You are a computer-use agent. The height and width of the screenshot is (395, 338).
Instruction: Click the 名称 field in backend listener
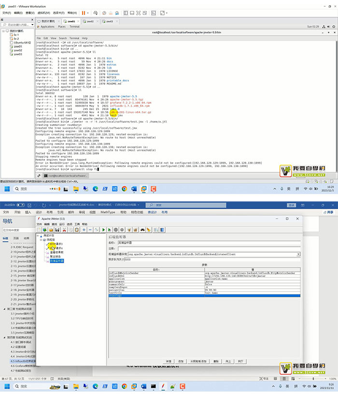(209, 242)
